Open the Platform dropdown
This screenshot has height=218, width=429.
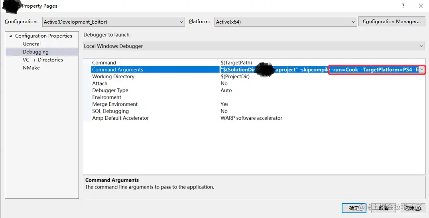pyautogui.click(x=286, y=22)
